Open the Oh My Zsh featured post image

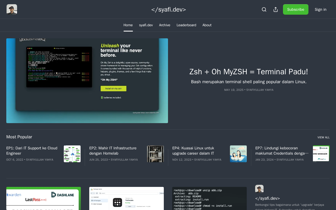(87, 81)
